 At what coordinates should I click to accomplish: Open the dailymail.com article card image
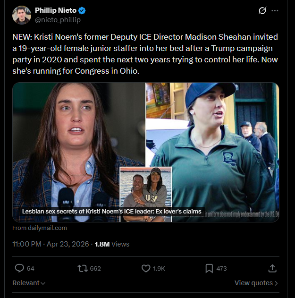click(x=146, y=152)
